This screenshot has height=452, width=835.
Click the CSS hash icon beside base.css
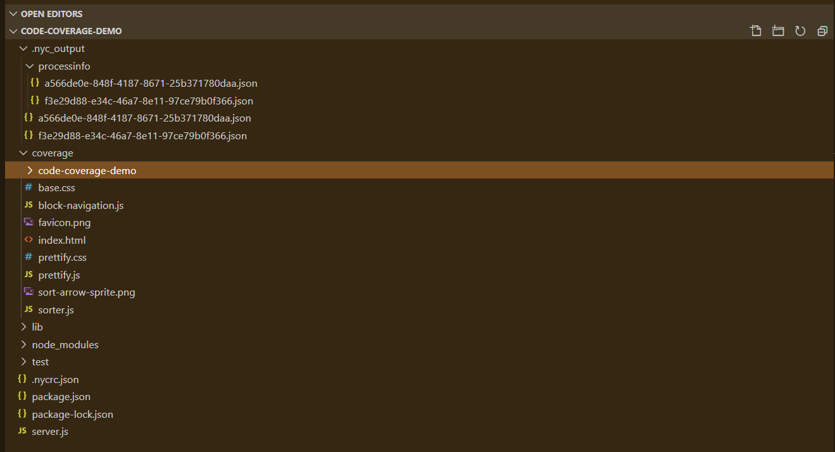pyautogui.click(x=28, y=187)
